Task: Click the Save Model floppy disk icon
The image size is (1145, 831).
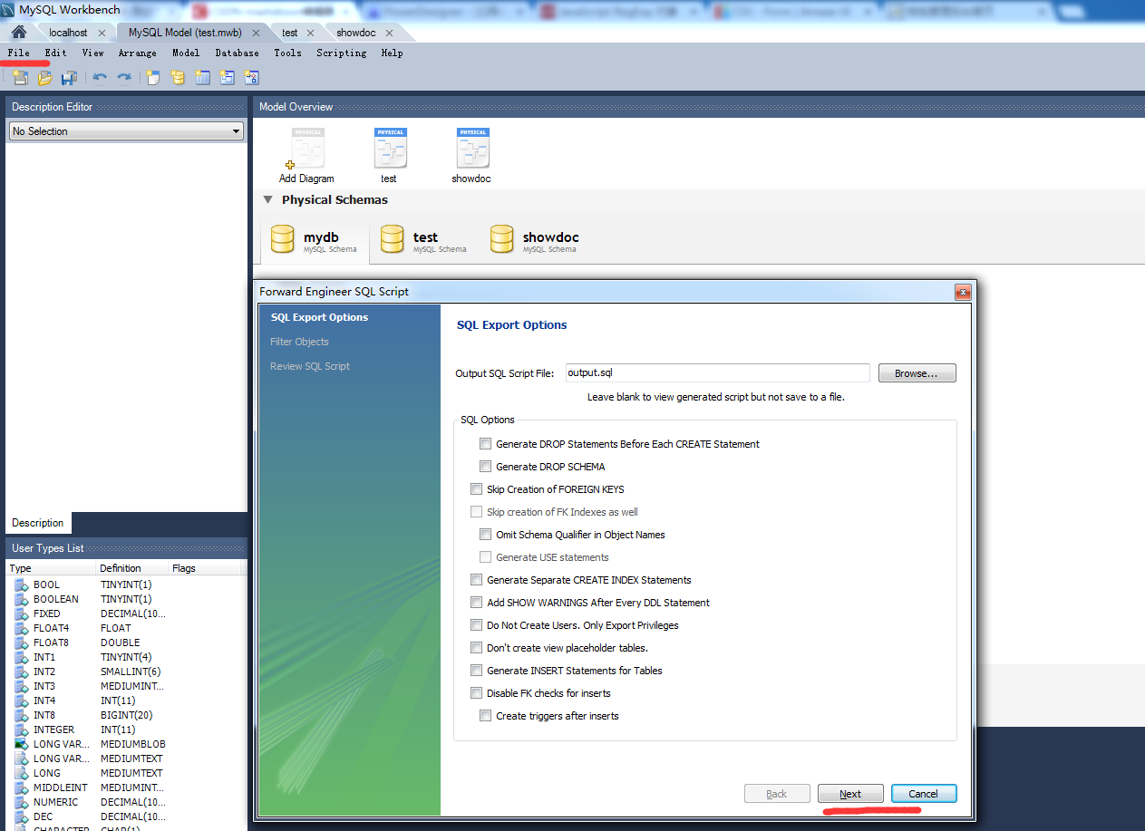Action: click(x=69, y=78)
